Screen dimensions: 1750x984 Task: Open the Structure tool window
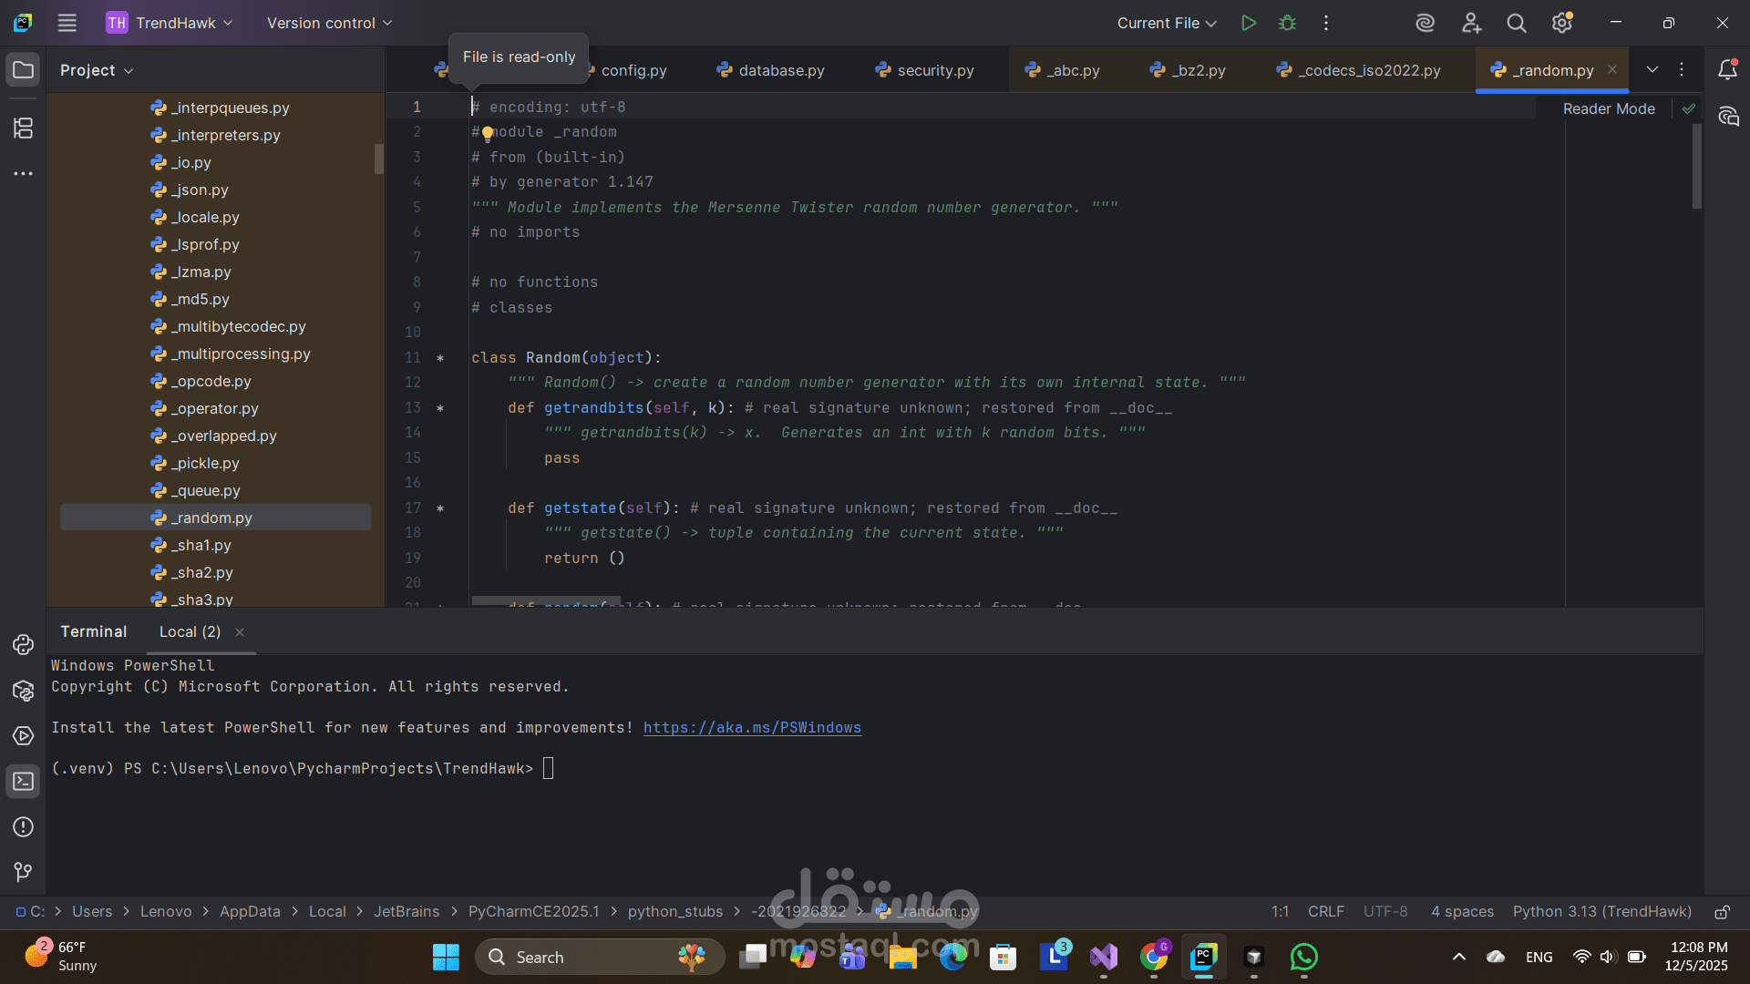tap(23, 128)
